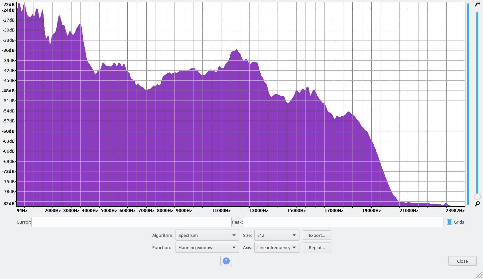Click the 94Hz axis label
The image size is (483, 279).
tap(22, 210)
